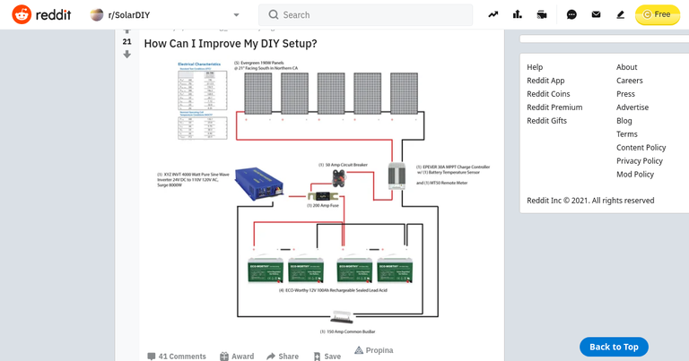689x361 pixels.
Task: Share the post
Action: [x=283, y=357]
